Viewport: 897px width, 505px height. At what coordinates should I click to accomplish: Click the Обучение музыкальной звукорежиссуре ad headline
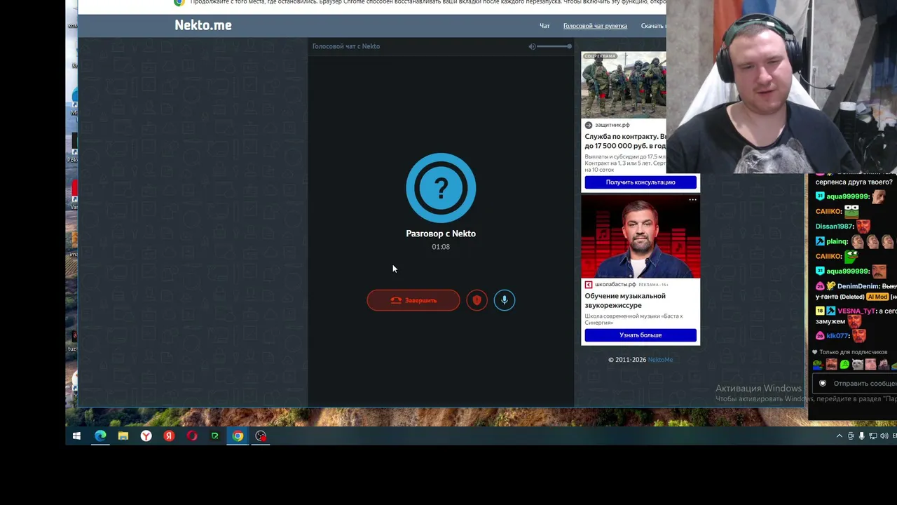pos(625,300)
